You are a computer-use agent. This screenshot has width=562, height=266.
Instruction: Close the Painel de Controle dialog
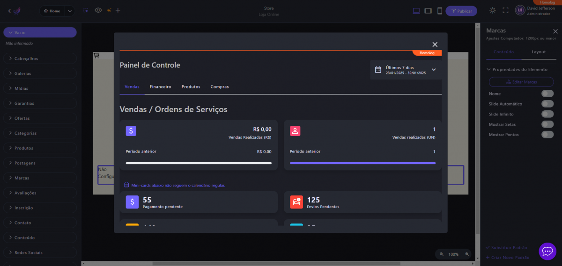[x=435, y=44]
